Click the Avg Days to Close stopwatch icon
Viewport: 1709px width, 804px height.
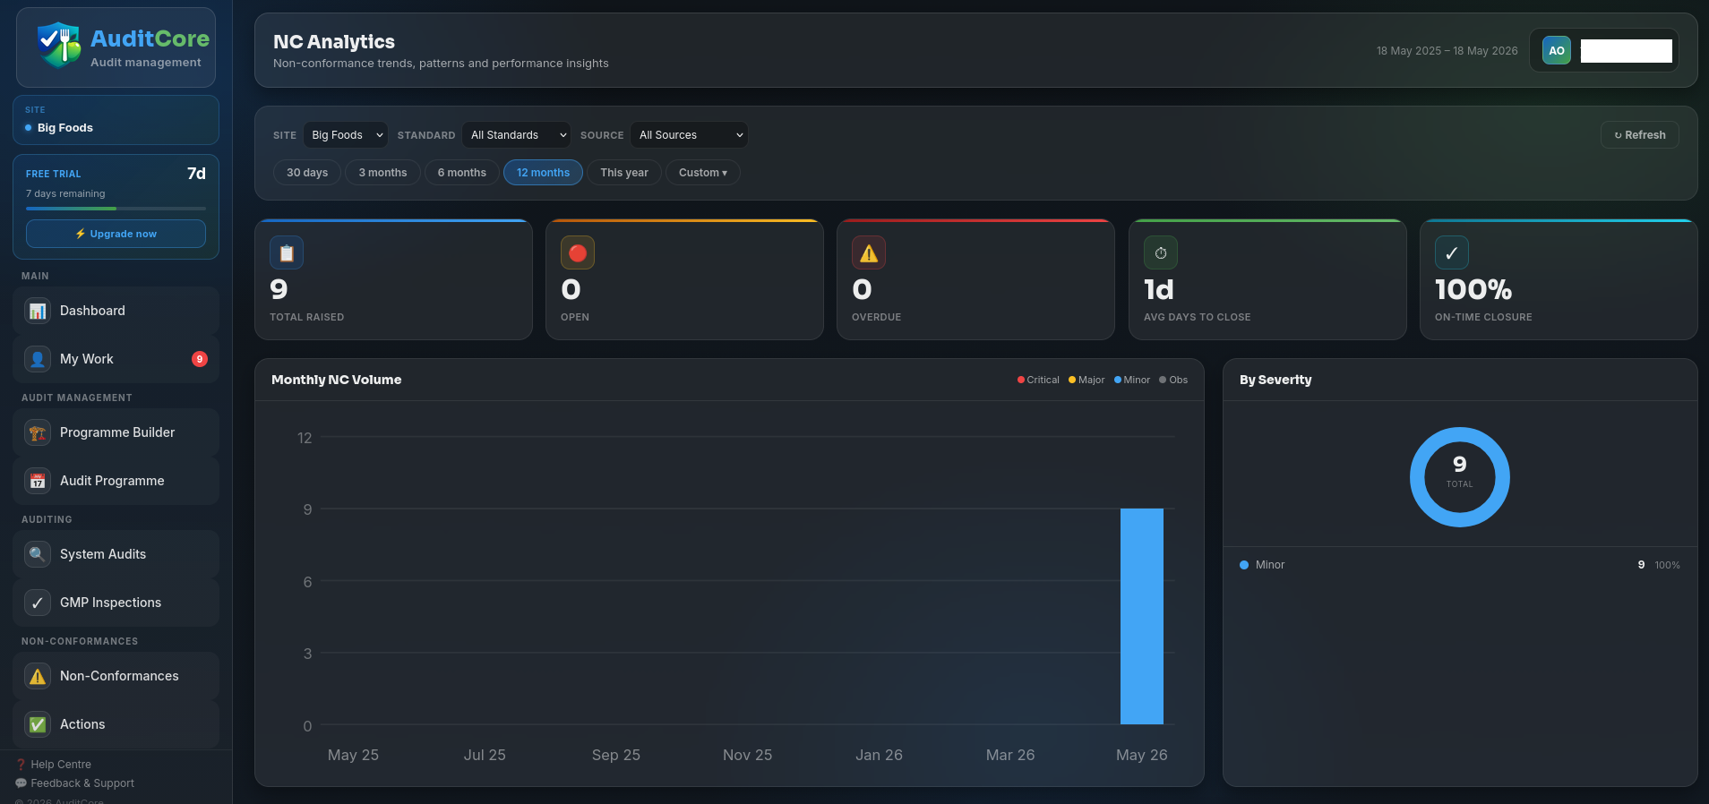1161,253
